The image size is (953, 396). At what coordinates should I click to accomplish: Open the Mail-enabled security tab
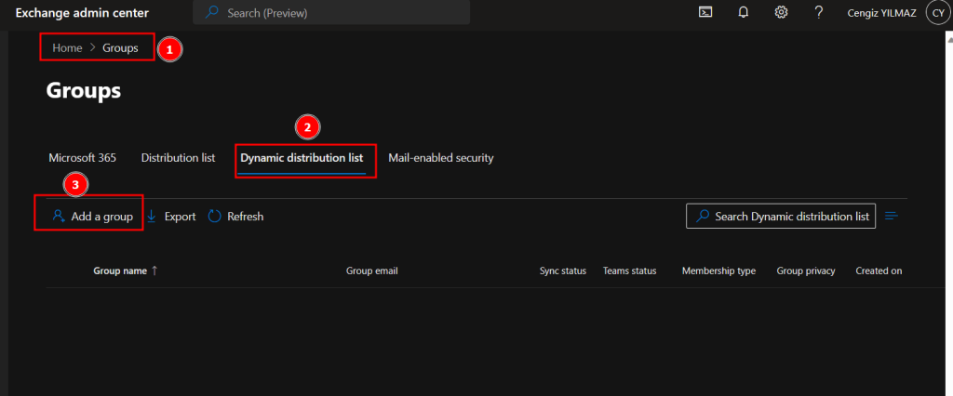(440, 158)
